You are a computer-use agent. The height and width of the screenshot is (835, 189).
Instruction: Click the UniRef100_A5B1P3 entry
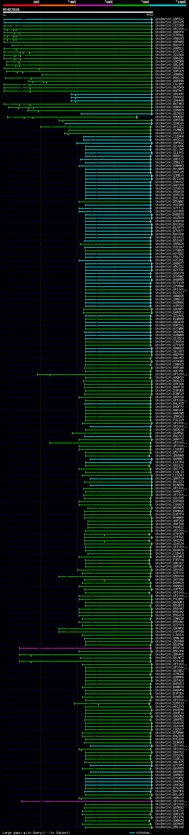pos(170,39)
